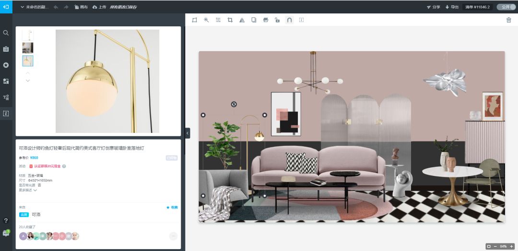Select the text tool icon in the sidebar
The image size is (518, 251).
click(6, 97)
